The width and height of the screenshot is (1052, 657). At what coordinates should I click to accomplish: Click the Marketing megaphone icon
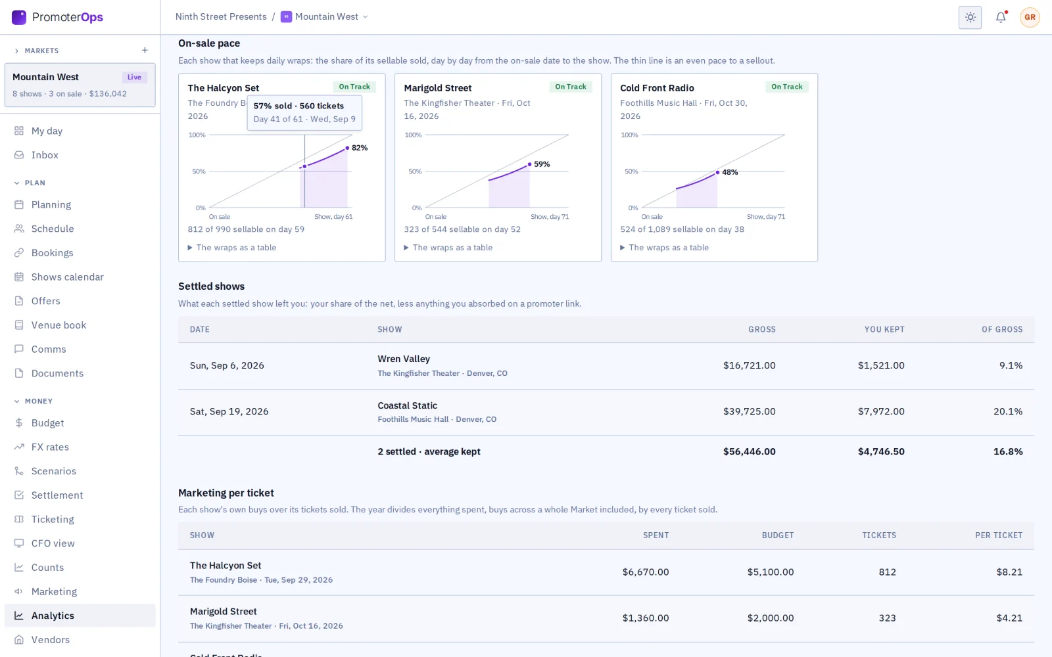click(19, 592)
